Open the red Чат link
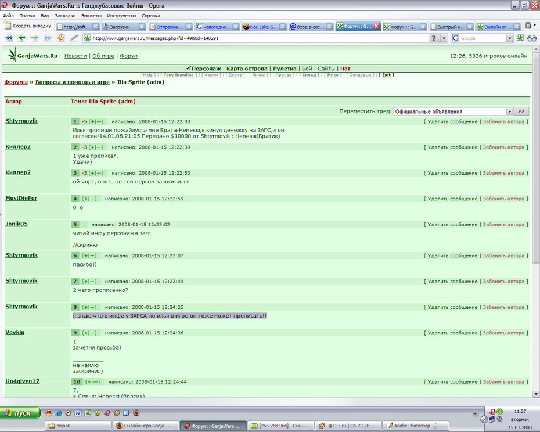This screenshot has height=432, width=540. tap(345, 69)
